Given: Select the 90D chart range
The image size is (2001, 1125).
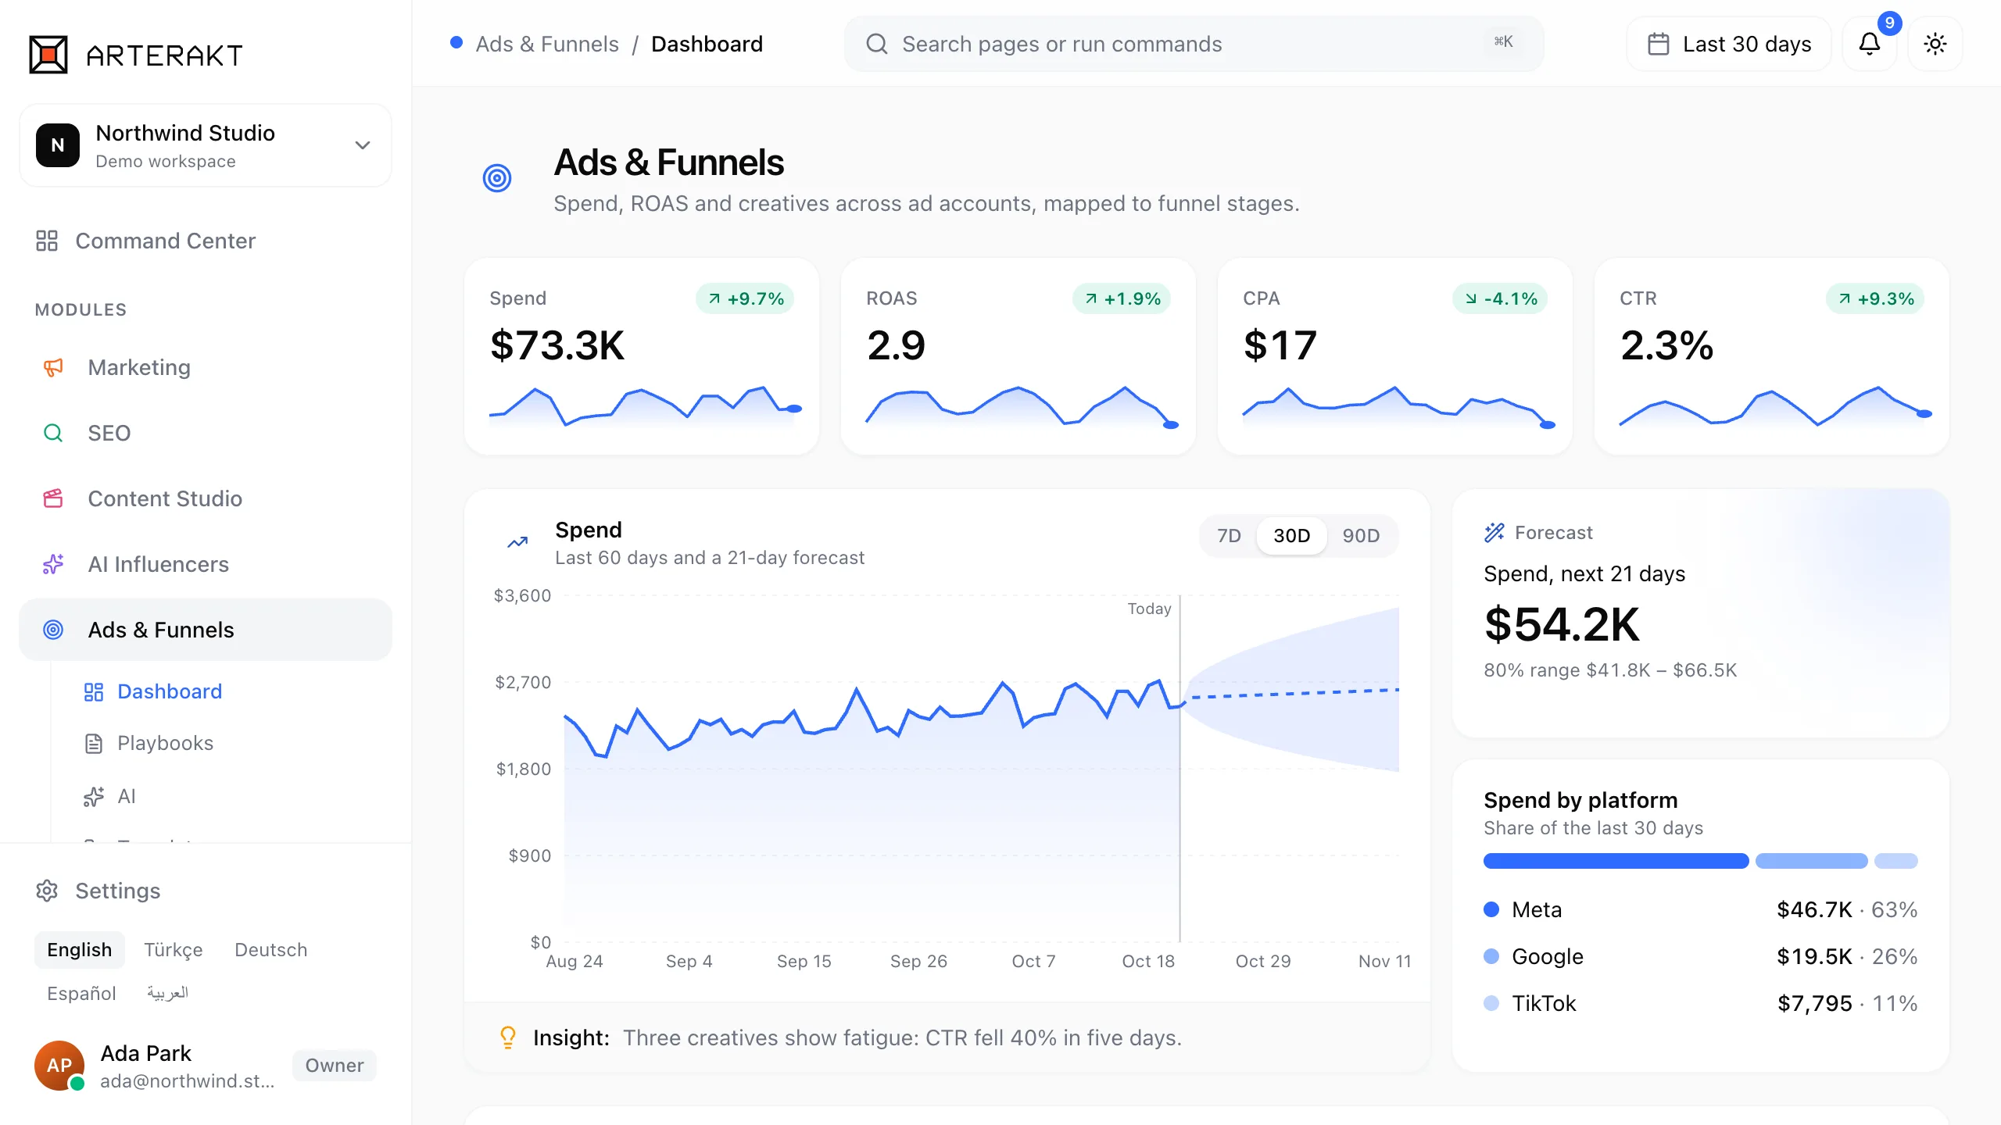Looking at the screenshot, I should click(x=1361, y=536).
